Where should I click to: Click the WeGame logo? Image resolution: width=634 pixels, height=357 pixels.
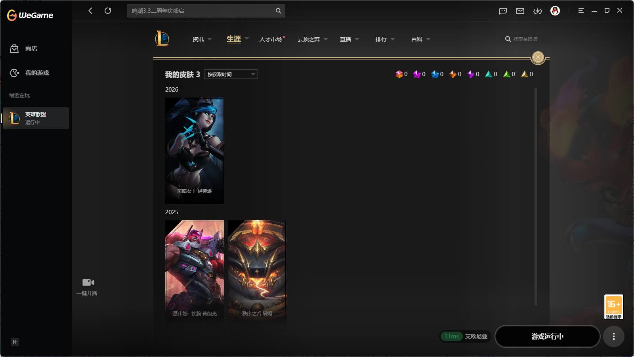(x=30, y=15)
